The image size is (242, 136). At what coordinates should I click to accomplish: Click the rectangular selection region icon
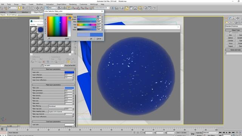click(x=28, y=8)
